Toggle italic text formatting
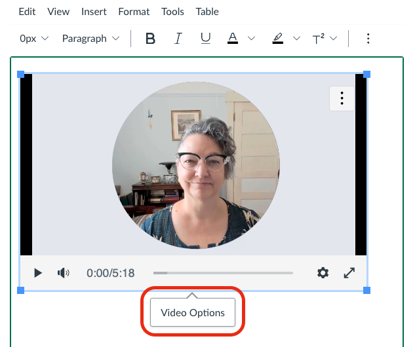The image size is (415, 347). (x=178, y=39)
